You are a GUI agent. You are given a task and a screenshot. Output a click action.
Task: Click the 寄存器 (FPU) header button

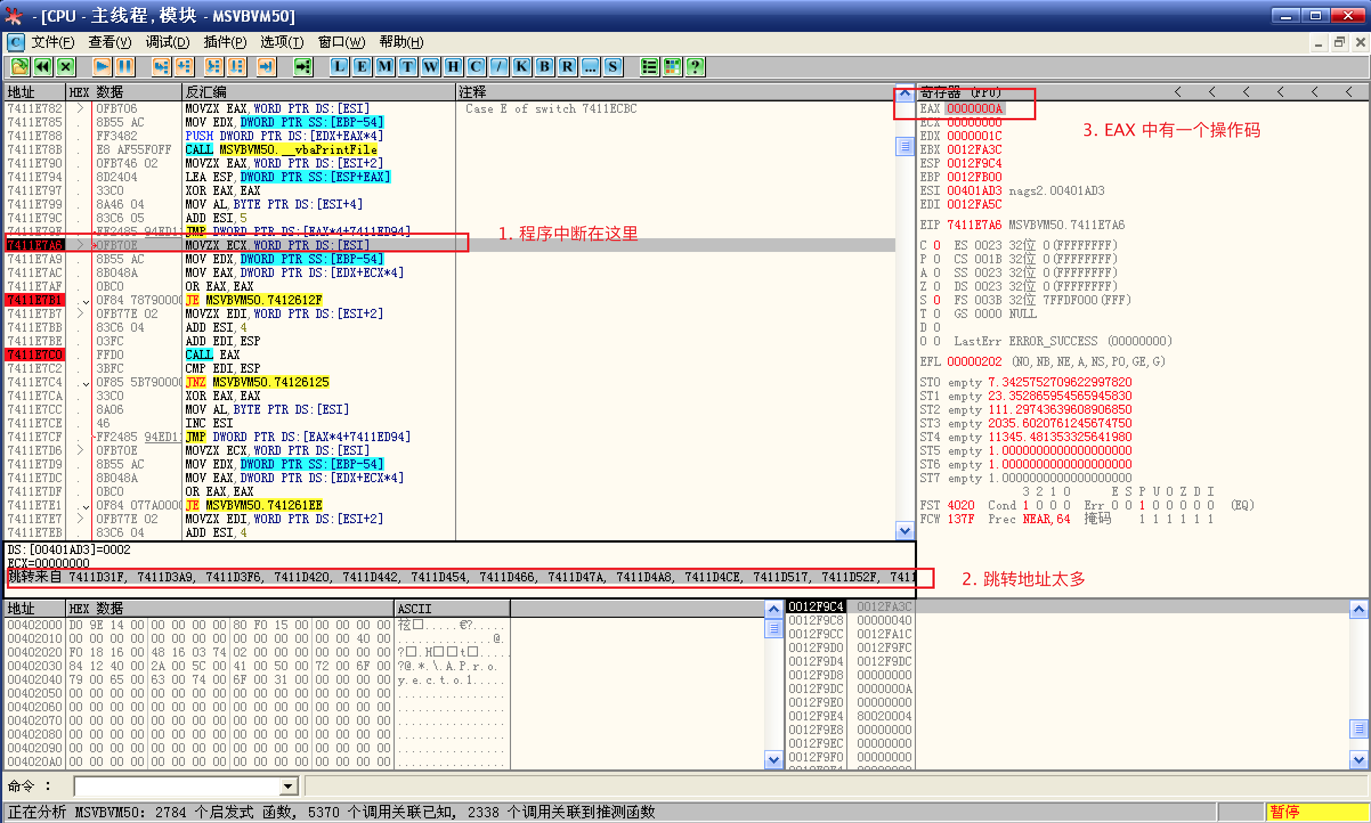coord(960,92)
